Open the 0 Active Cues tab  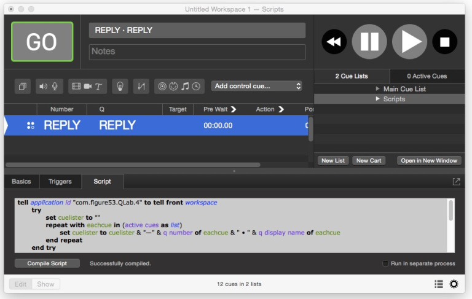427,76
